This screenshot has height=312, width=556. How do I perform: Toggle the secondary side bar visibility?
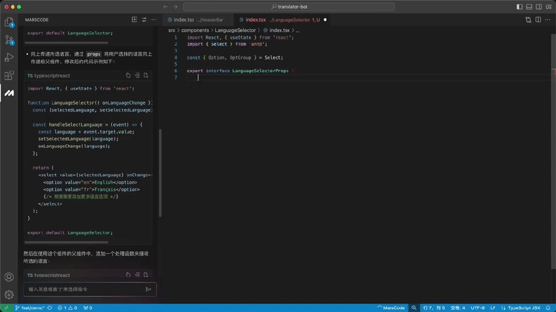[538, 7]
